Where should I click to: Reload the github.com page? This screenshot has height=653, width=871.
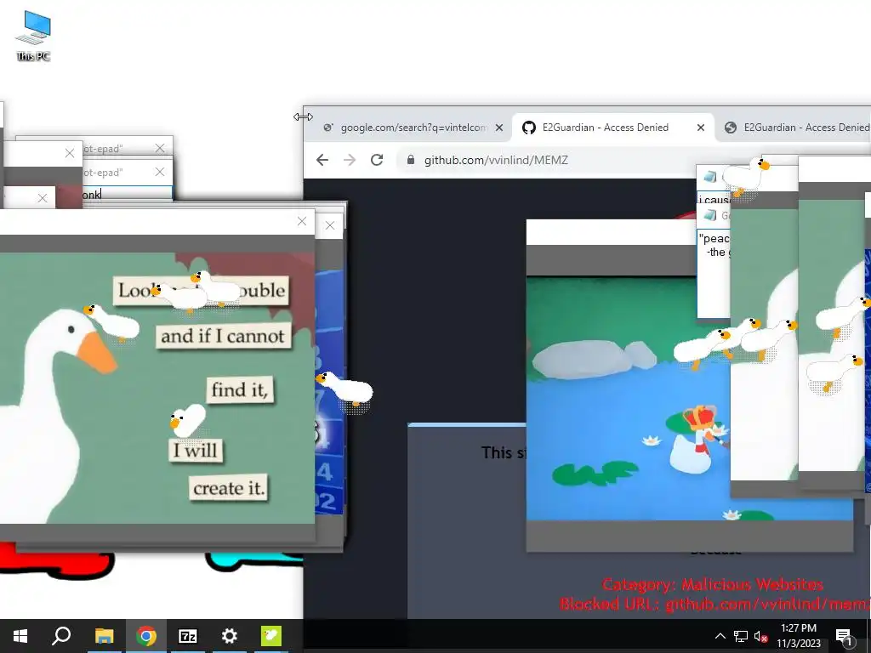(x=377, y=160)
